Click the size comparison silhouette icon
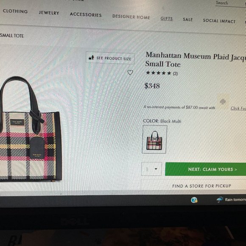This screenshot has width=246, height=246. [92, 58]
